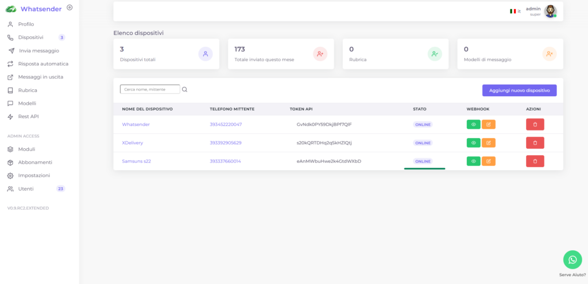Viewport: 588px width, 284px height.
Task: Open the Whatsender device link
Action: [136, 124]
